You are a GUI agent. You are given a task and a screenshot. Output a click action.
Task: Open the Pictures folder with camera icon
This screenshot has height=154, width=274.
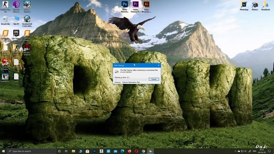(x=255, y=6)
